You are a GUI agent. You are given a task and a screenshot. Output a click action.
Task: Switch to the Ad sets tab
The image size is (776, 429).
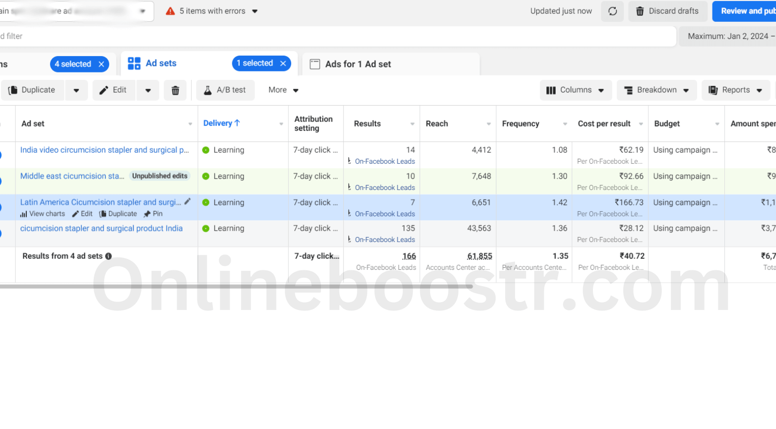click(161, 63)
